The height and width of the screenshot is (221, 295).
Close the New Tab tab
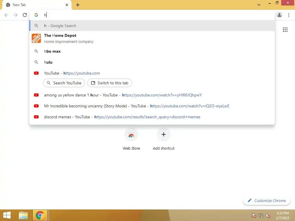[67, 5]
